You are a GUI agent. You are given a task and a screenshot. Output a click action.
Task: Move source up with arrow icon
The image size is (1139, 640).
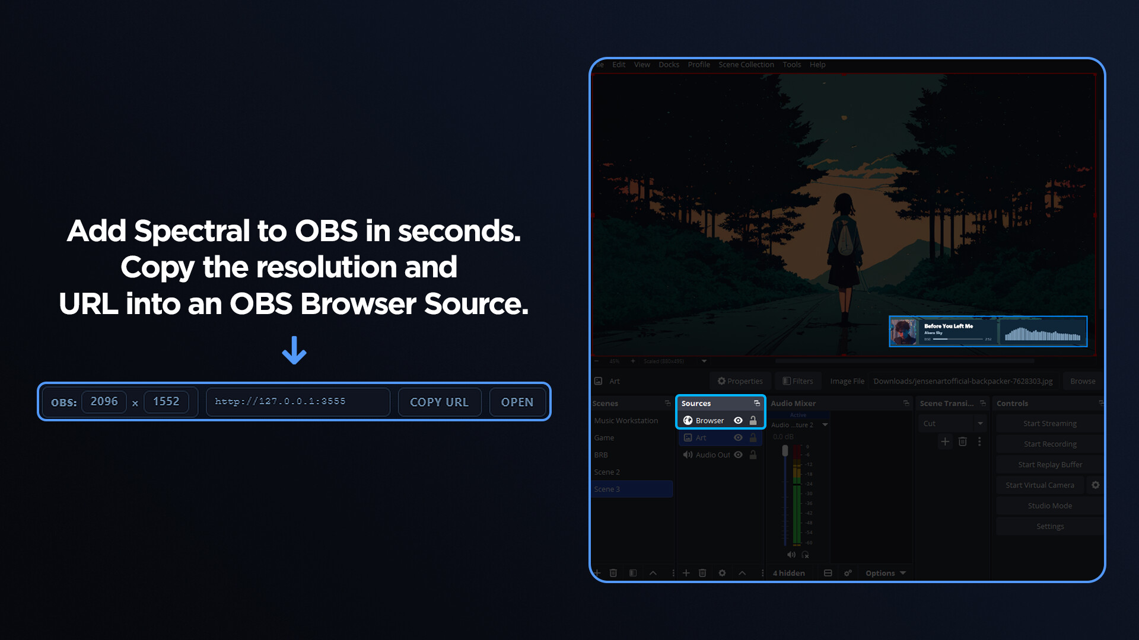point(742,573)
